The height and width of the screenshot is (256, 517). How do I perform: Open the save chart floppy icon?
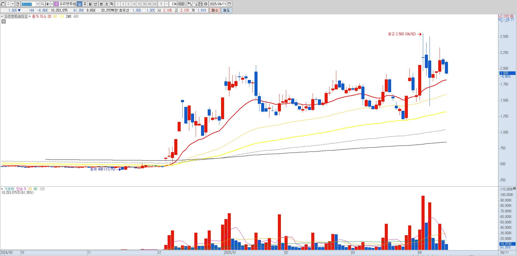200,4
